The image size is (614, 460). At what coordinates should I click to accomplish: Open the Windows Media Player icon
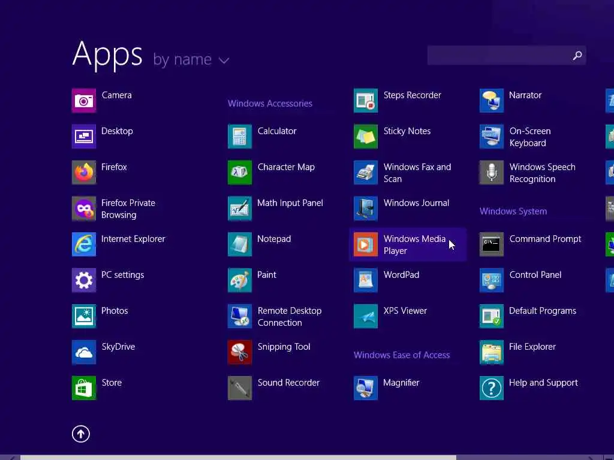366,244
